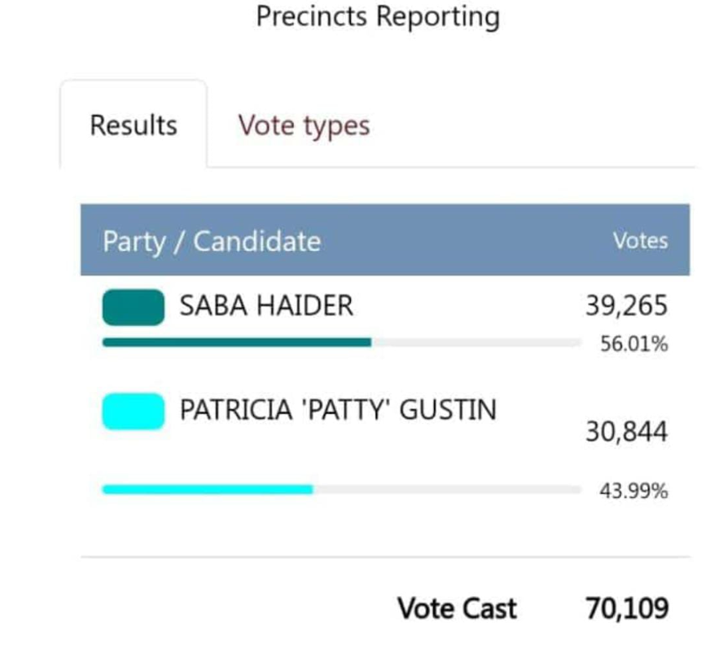Click the filled cyan Gustin progress bar

point(207,489)
